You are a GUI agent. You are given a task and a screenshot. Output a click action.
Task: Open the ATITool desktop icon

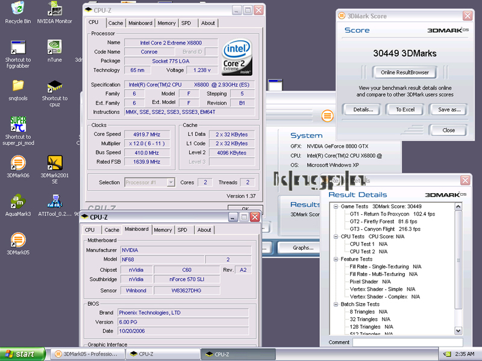tap(54, 202)
